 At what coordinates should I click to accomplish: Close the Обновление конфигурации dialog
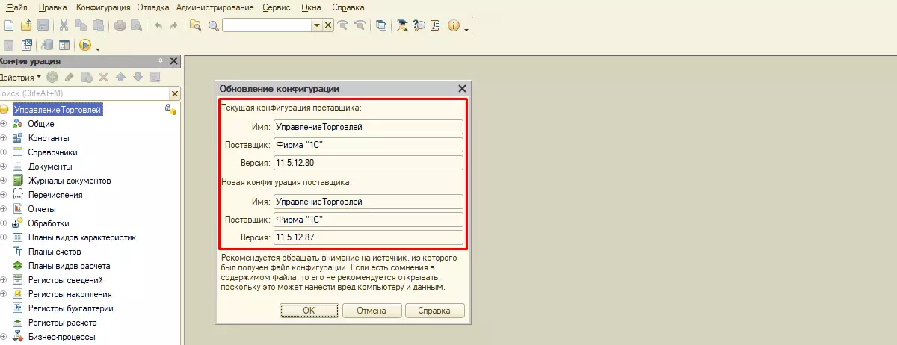point(463,88)
